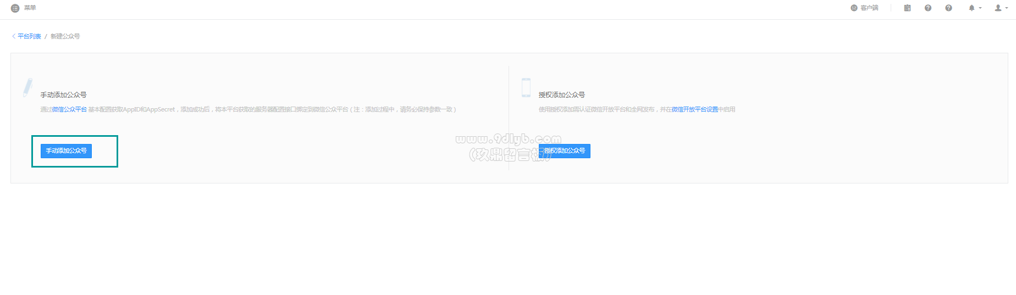The width and height of the screenshot is (1016, 295).
Task: Click the blue 手动添加公众号 button
Action: (66, 151)
